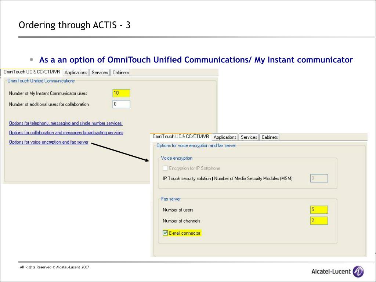
Task: Click the 'OmniTouch Unified Communications' group heading
Action: tap(41, 81)
